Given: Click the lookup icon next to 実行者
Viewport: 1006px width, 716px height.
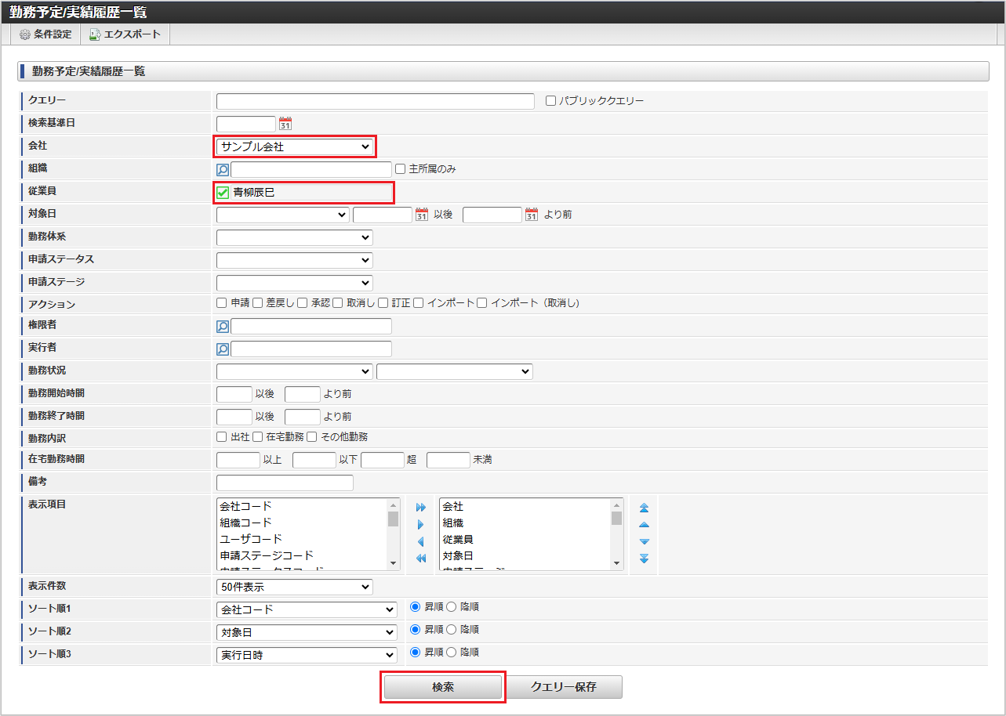Looking at the screenshot, I should coord(223,349).
